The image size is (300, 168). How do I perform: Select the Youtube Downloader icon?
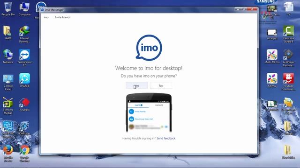point(289,82)
